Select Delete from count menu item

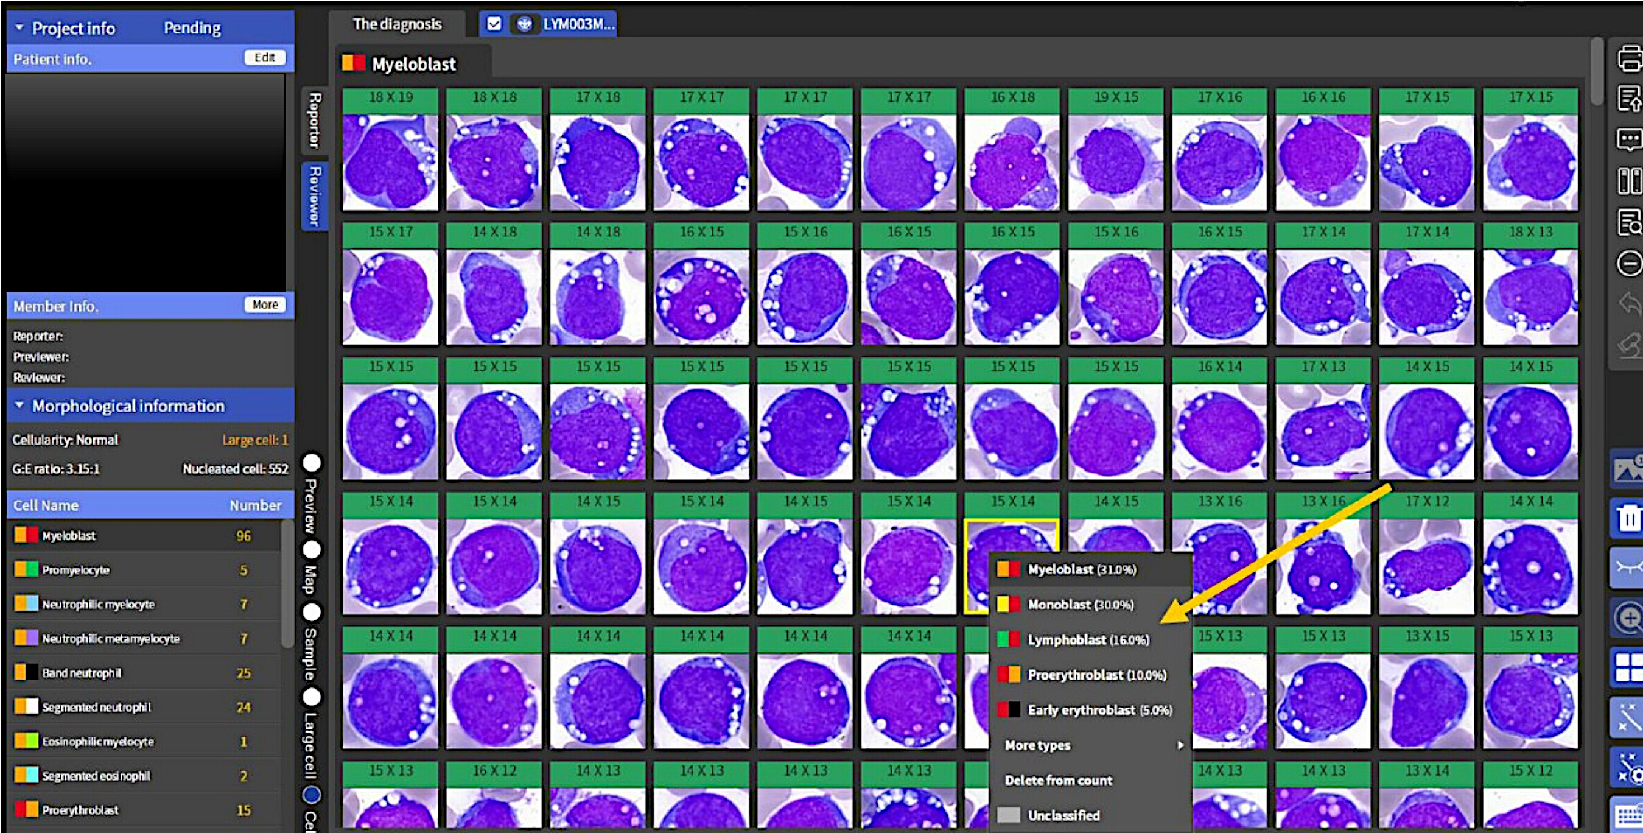[x=1091, y=780]
